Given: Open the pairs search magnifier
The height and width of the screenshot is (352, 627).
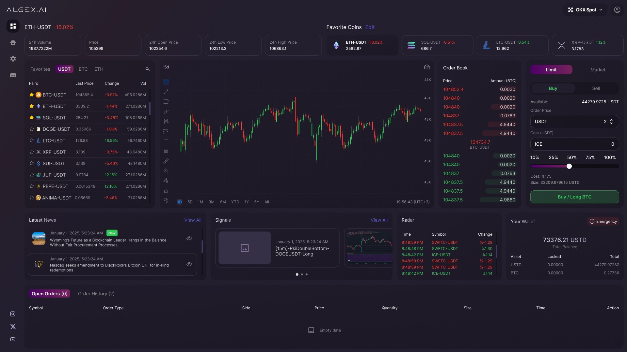Looking at the screenshot, I should 147,69.
